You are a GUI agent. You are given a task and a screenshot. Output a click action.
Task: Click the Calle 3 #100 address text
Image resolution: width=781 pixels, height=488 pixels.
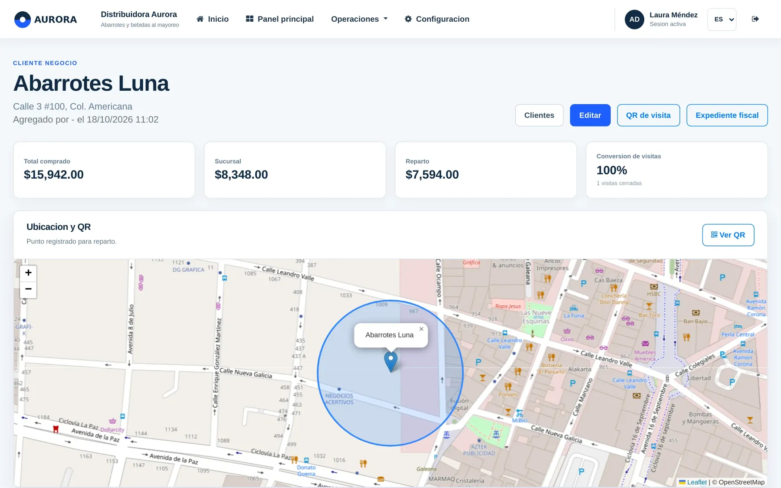(x=72, y=107)
